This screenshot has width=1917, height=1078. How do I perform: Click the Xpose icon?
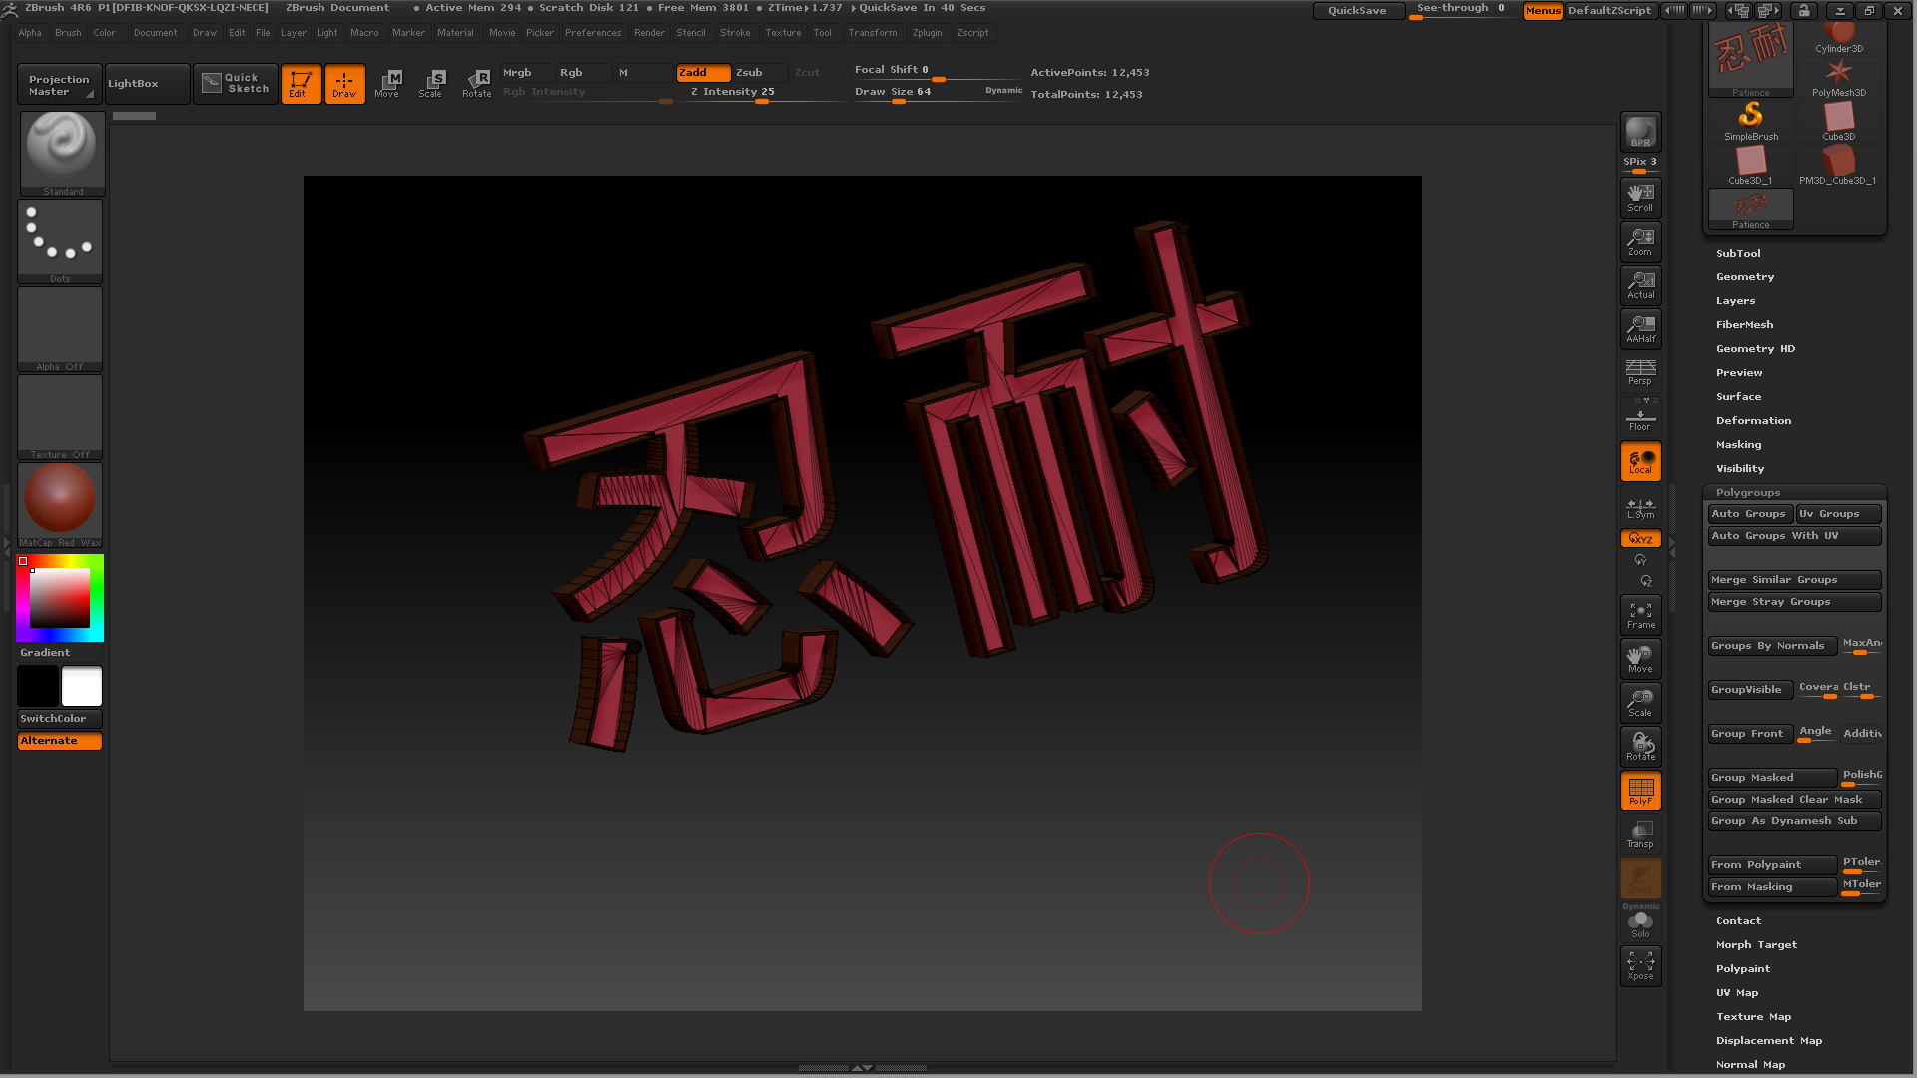click(x=1640, y=965)
